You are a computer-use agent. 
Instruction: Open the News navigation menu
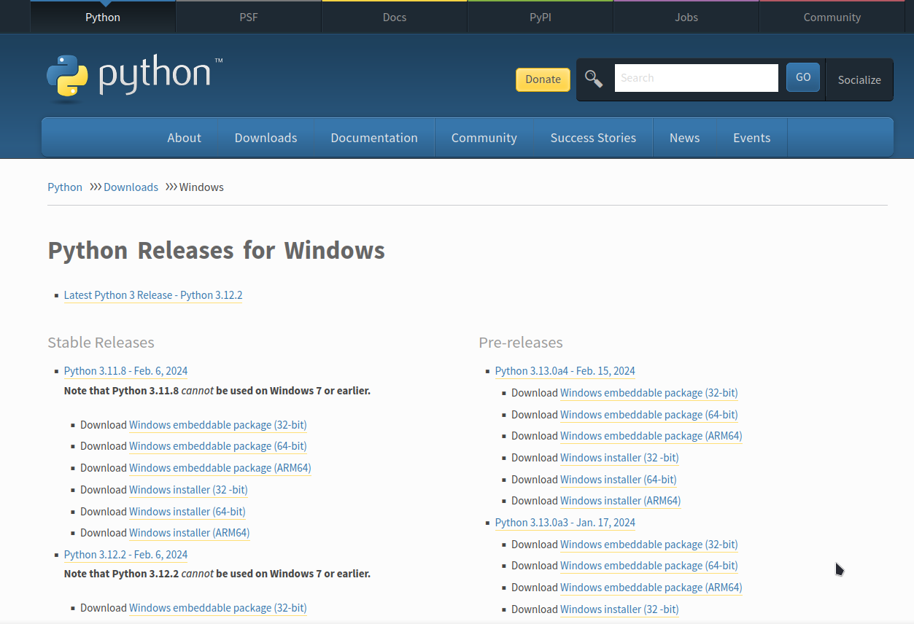click(684, 138)
